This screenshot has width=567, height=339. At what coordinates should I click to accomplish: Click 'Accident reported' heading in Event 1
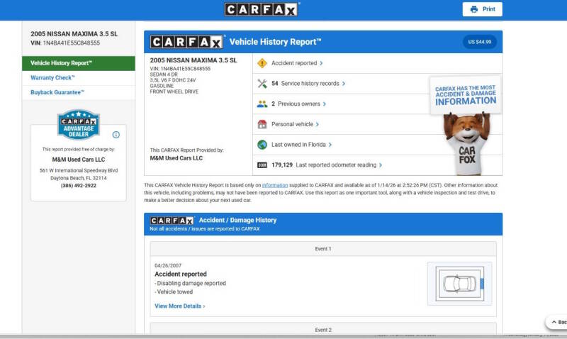181,274
